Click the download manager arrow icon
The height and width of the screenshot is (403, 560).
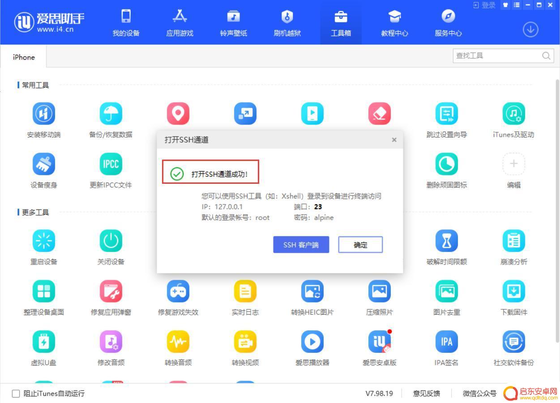click(x=530, y=30)
